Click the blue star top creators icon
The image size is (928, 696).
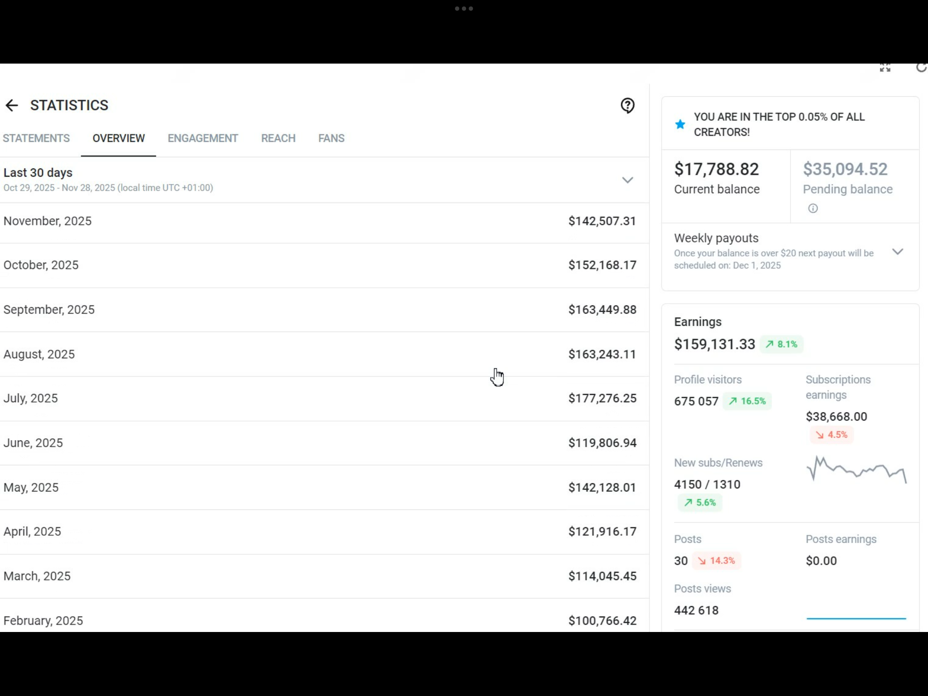click(x=680, y=125)
